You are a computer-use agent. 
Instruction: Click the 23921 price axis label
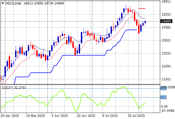[166, 40]
